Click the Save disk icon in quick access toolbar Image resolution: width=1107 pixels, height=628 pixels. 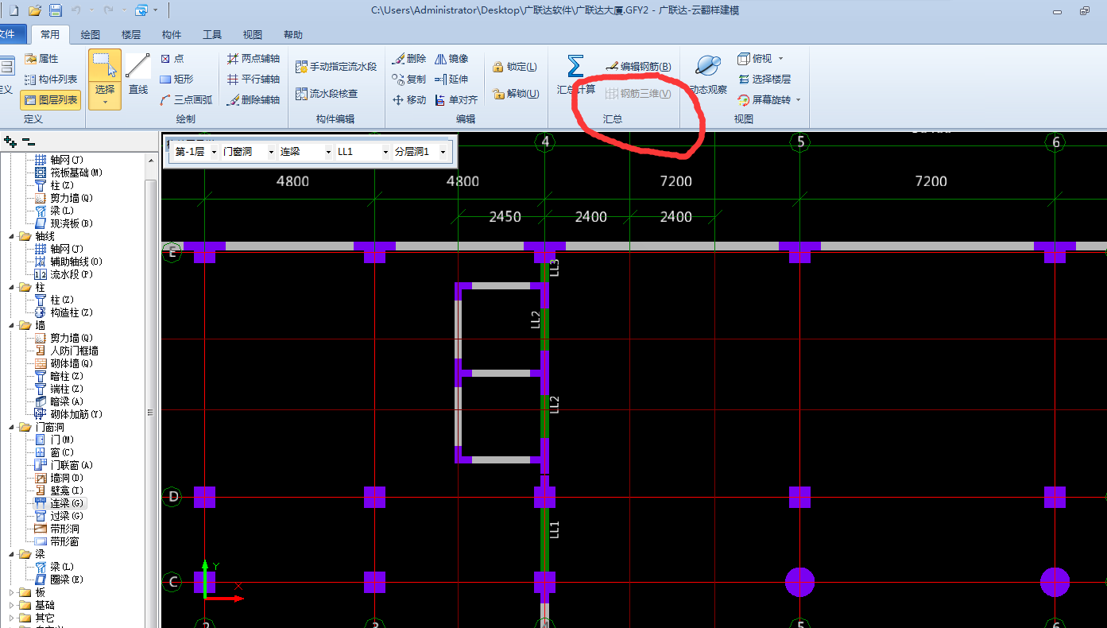56,10
